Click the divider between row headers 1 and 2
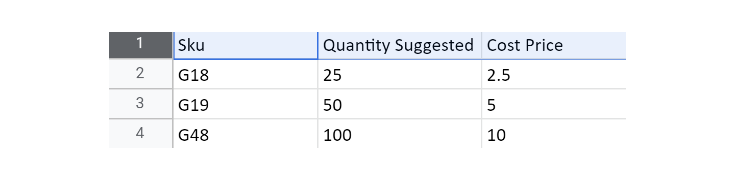This screenshot has width=735, height=184. [x=141, y=59]
